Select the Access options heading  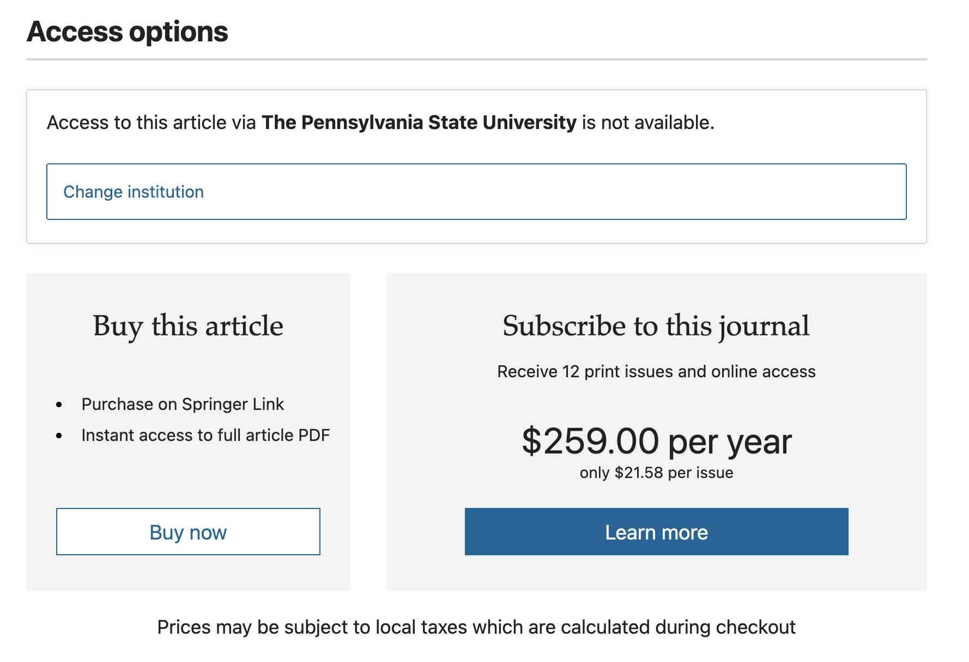128,32
